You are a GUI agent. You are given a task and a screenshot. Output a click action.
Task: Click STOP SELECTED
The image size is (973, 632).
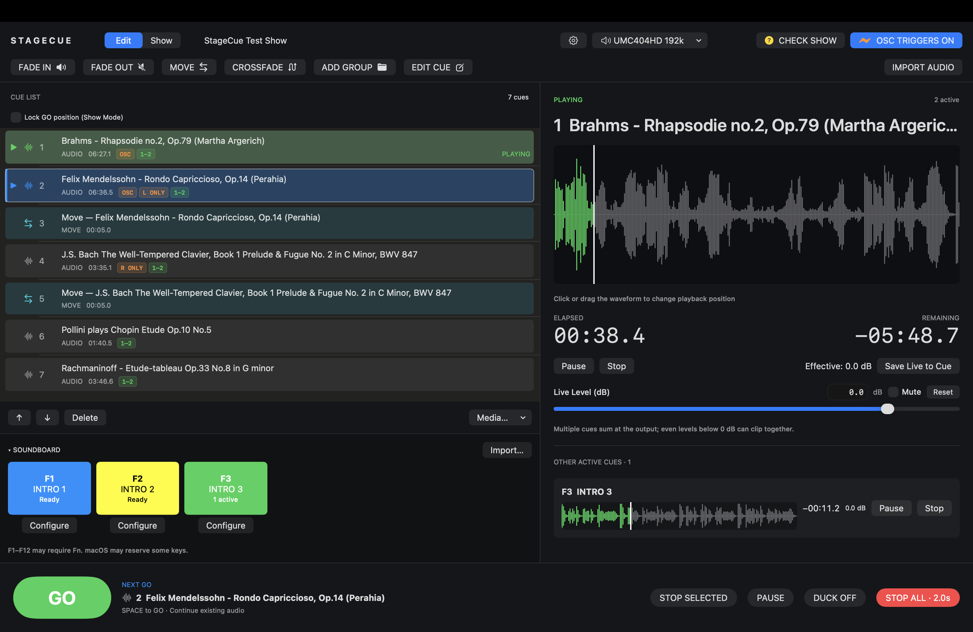693,598
